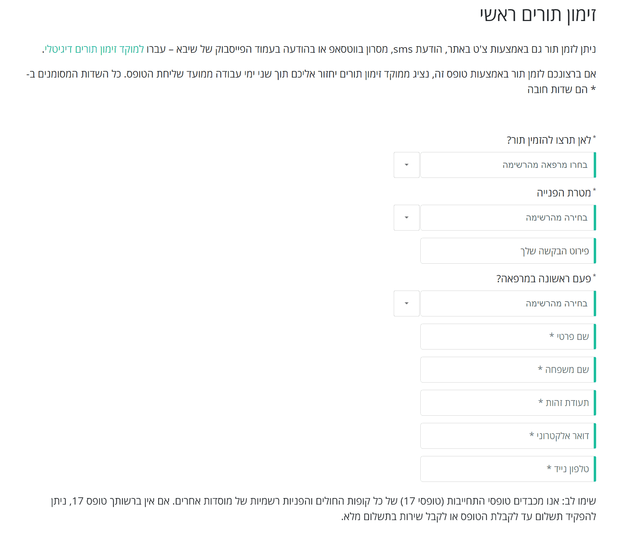Viewport: 622px width, 537px height.
Task: Click the בחרו מרפאה מהרשימה combo box field
Action: (x=508, y=165)
